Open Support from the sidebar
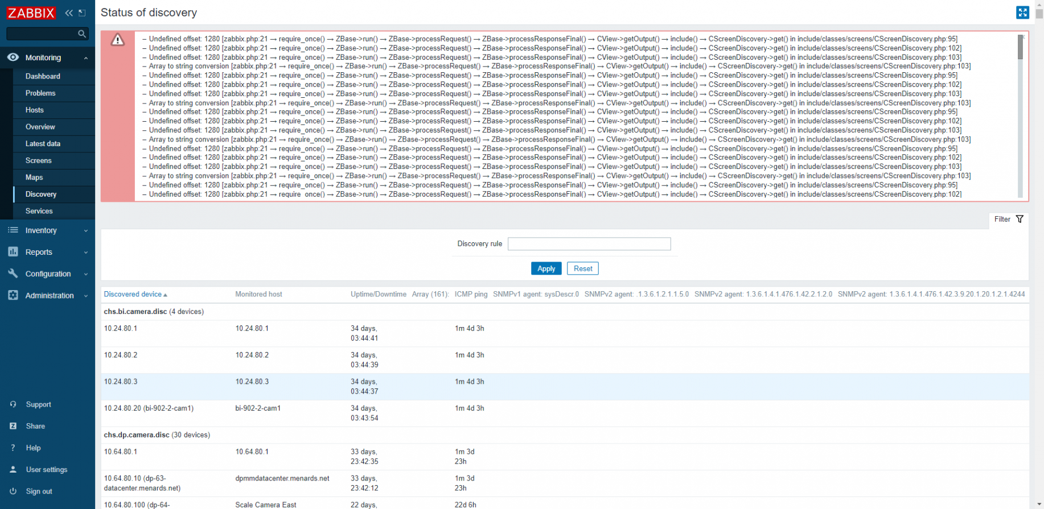This screenshot has height=509, width=1044. [x=38, y=404]
